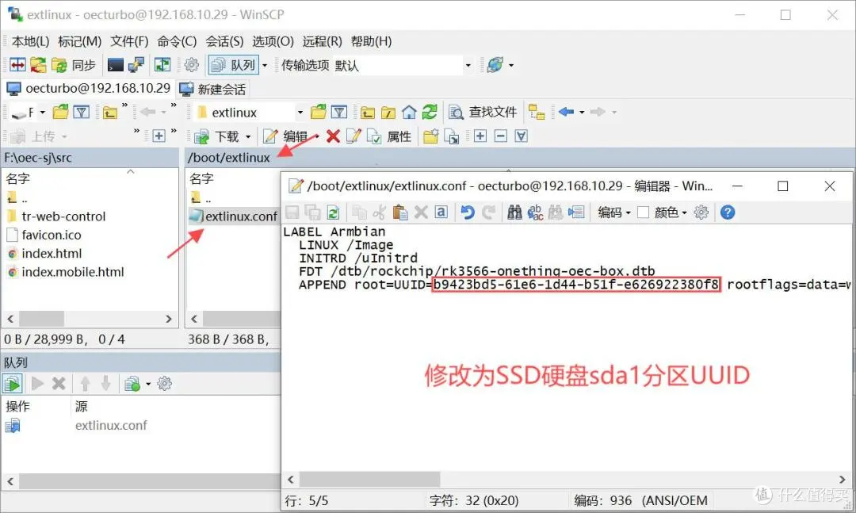The height and width of the screenshot is (513, 856).
Task: Open in PuTTY icon
Action: (136, 65)
